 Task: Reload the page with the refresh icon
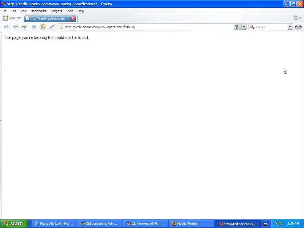(43, 26)
